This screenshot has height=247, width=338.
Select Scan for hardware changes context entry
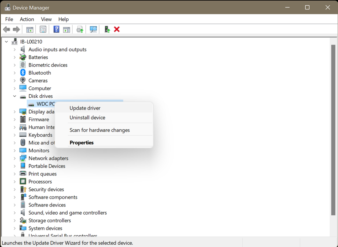tap(104, 130)
